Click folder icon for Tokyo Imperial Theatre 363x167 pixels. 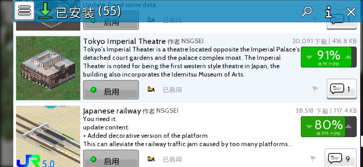[x=151, y=89]
